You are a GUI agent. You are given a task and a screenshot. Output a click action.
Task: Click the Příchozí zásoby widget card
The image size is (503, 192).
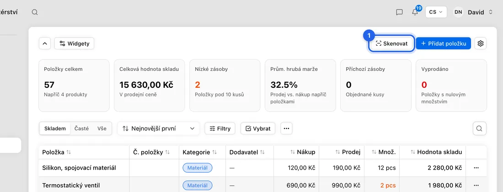pos(375,85)
